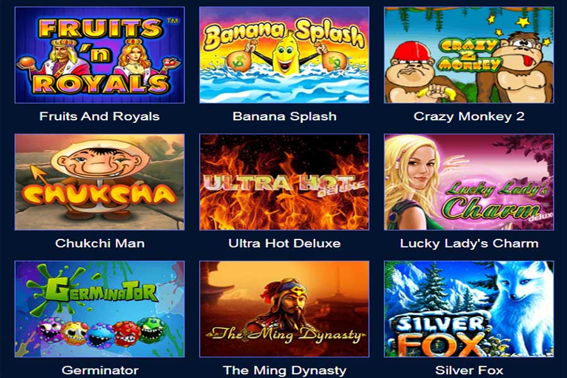Select the Chukcha game thumbnail
Screen dimensions: 567x378
click(x=100, y=182)
